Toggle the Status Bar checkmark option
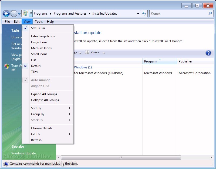Viewport: 216px width, 169px height. [38, 28]
